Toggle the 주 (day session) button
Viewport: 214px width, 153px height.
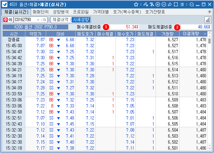point(5,19)
